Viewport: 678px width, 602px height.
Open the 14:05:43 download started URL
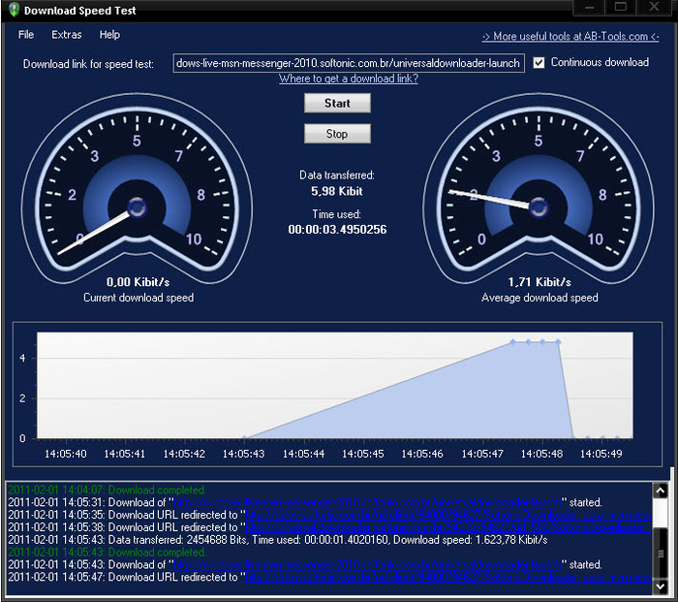367,565
